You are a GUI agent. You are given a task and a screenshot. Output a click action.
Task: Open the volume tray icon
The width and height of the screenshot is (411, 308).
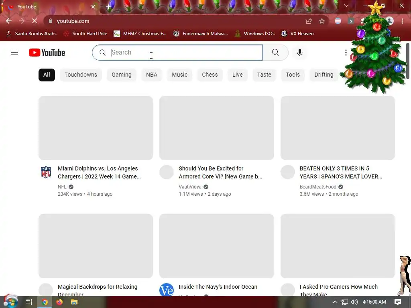[354, 302]
